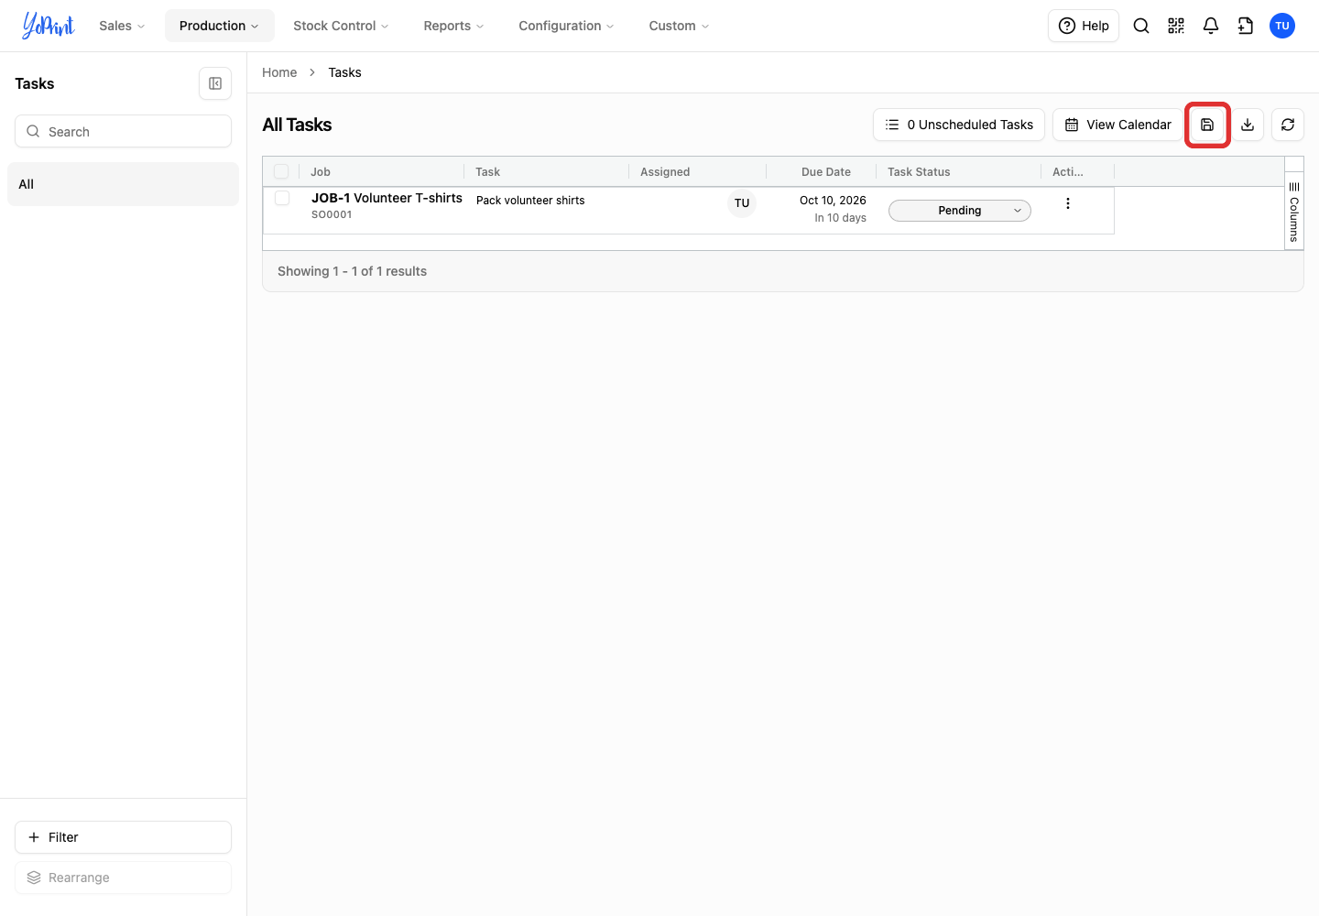Click the Help button
Viewport: 1319px width, 916px height.
[x=1084, y=26]
